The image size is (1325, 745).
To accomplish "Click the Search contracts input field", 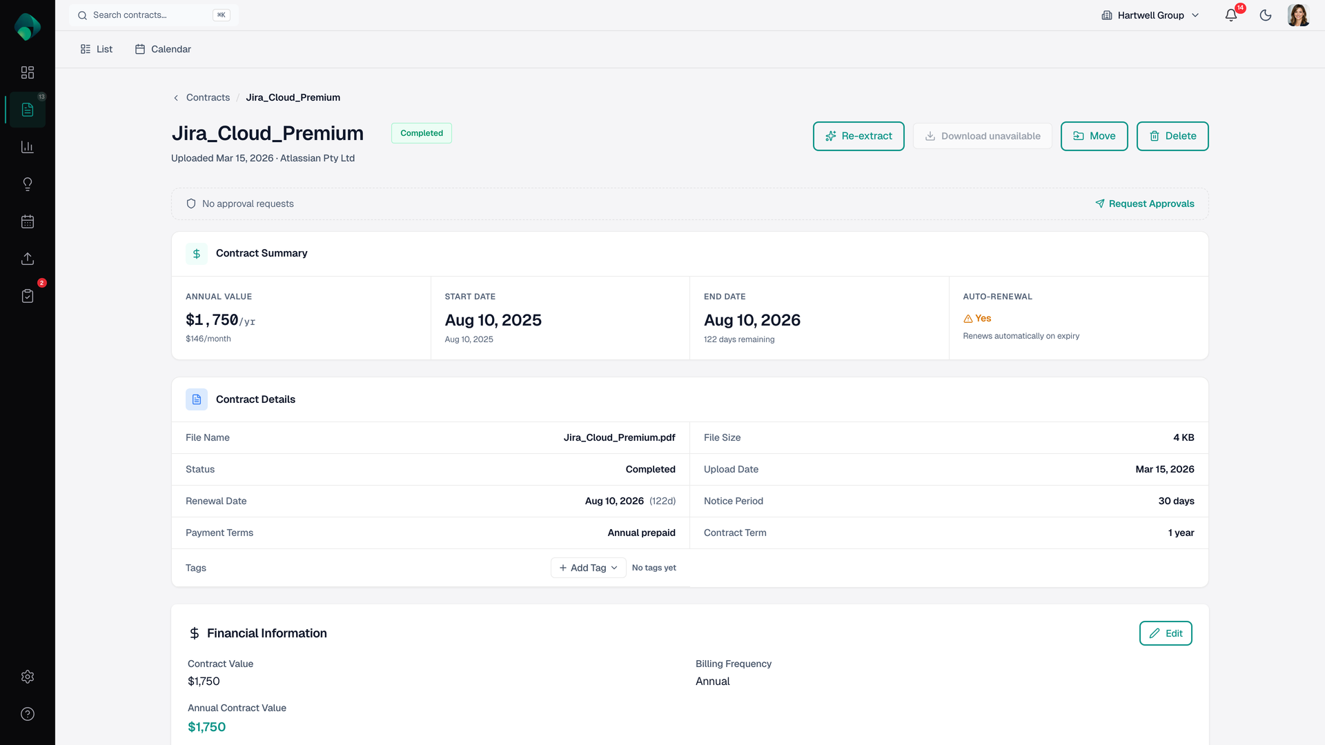I will [148, 15].
